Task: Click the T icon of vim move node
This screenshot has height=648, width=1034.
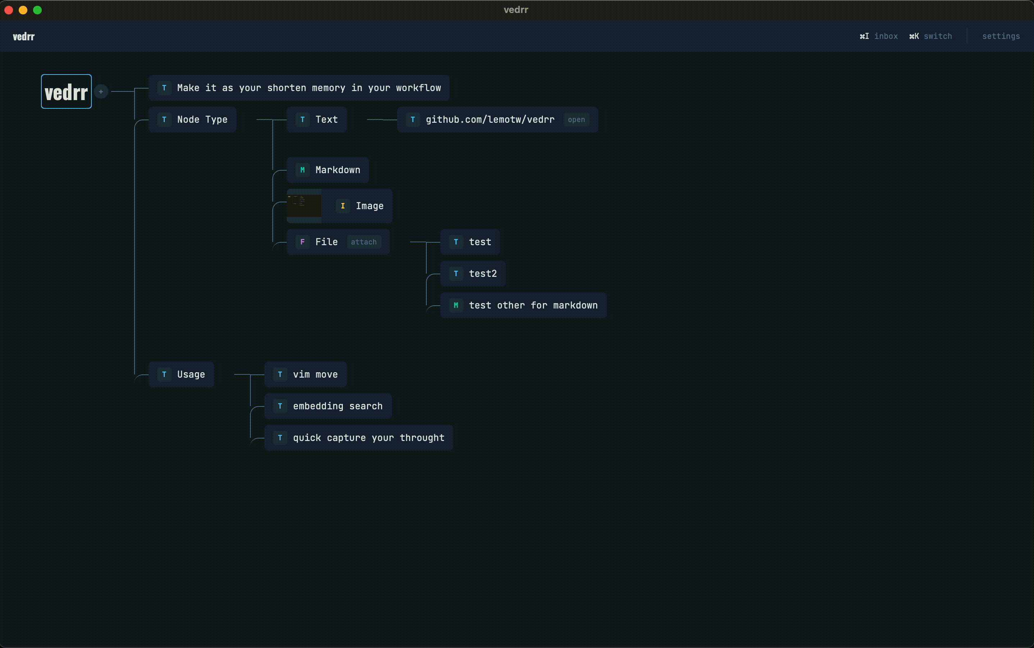Action: point(280,374)
